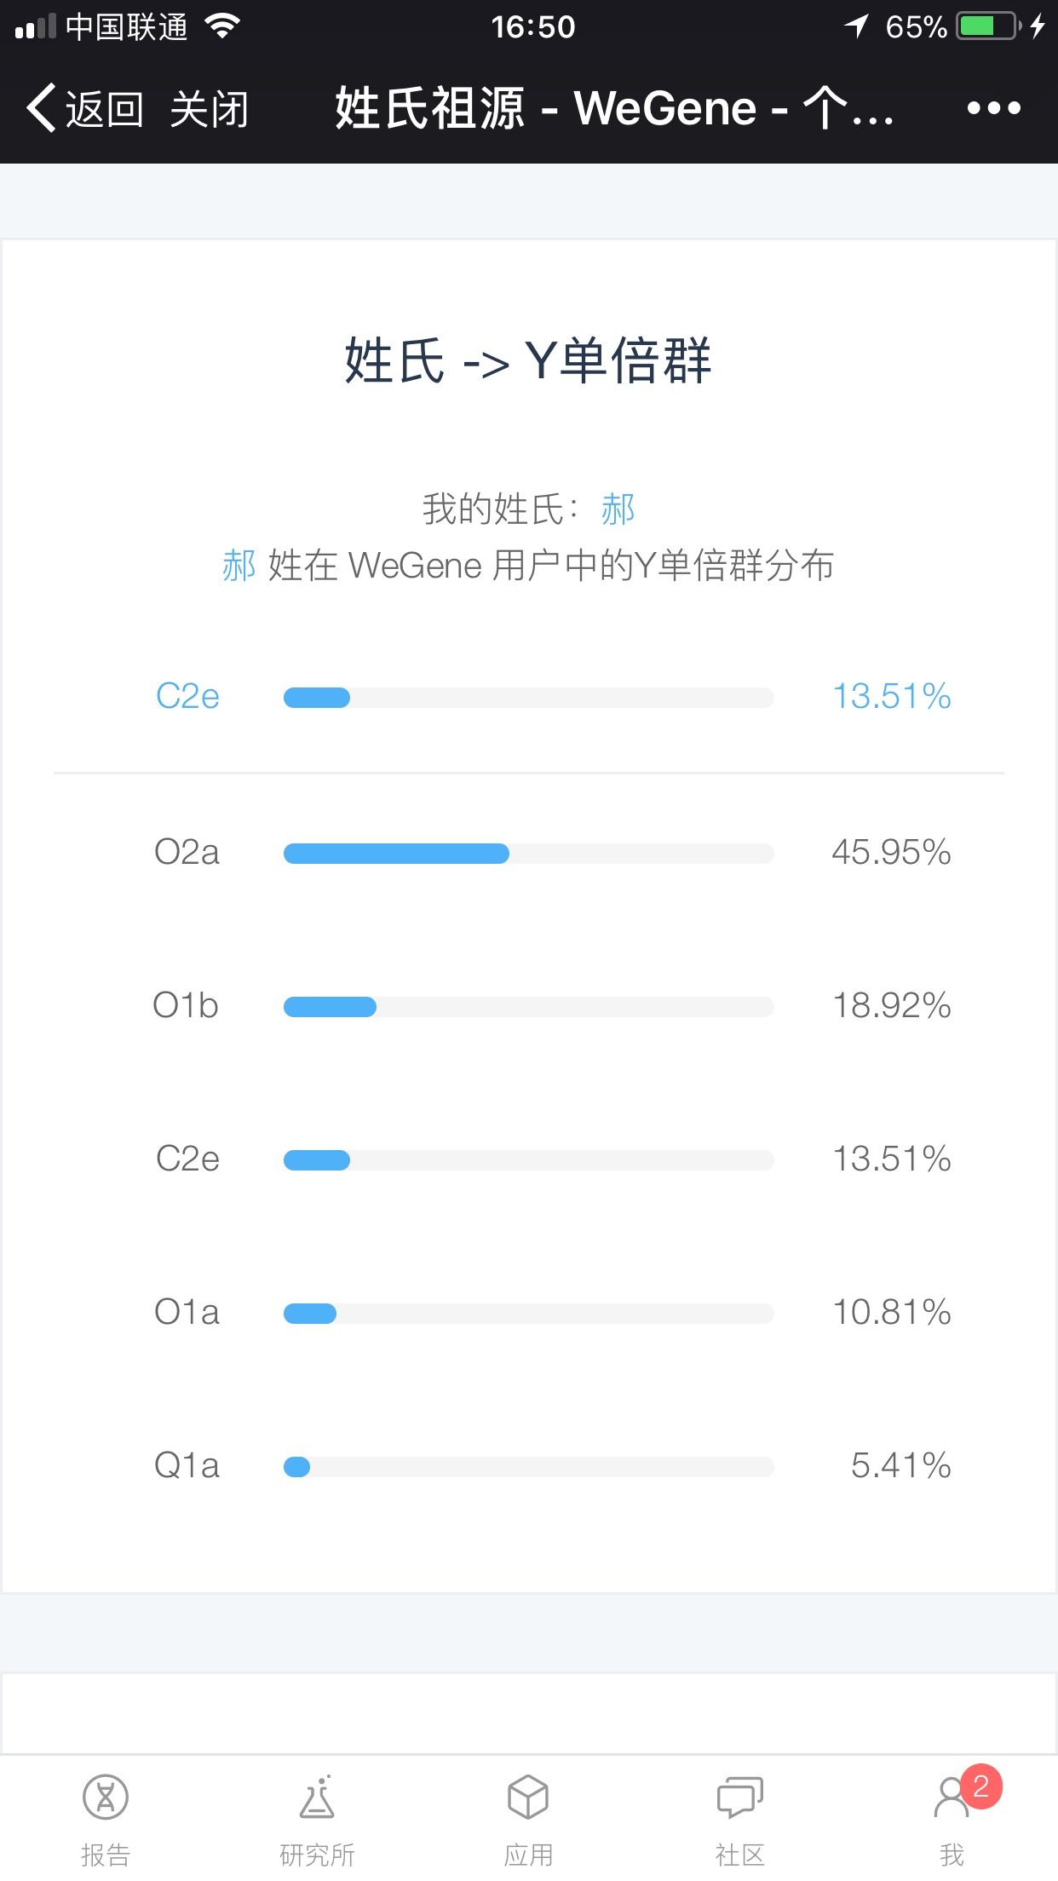The image size is (1058, 1881).
Task: Tap the back chevron arrow icon
Action: [x=42, y=108]
